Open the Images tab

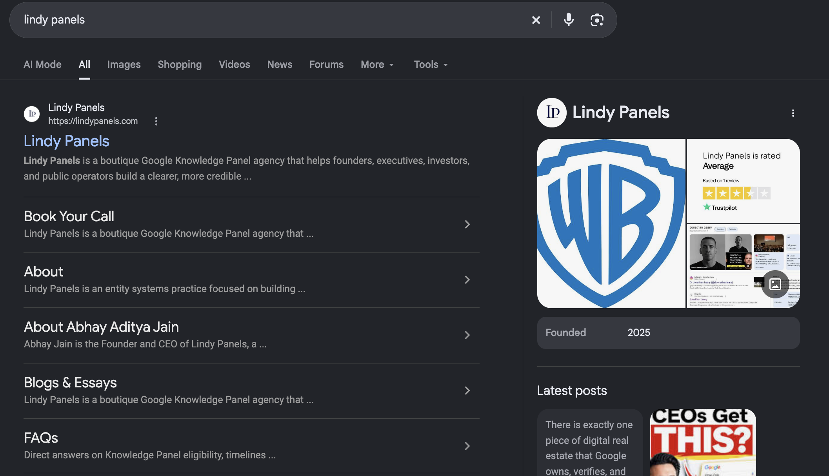(124, 64)
